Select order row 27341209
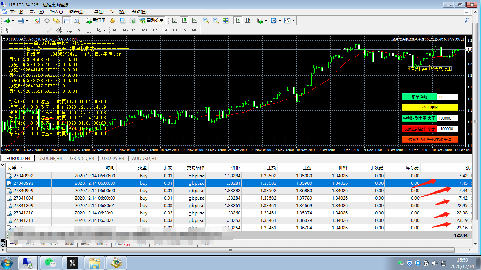Screen dimensions: 481x270 pos(239,206)
